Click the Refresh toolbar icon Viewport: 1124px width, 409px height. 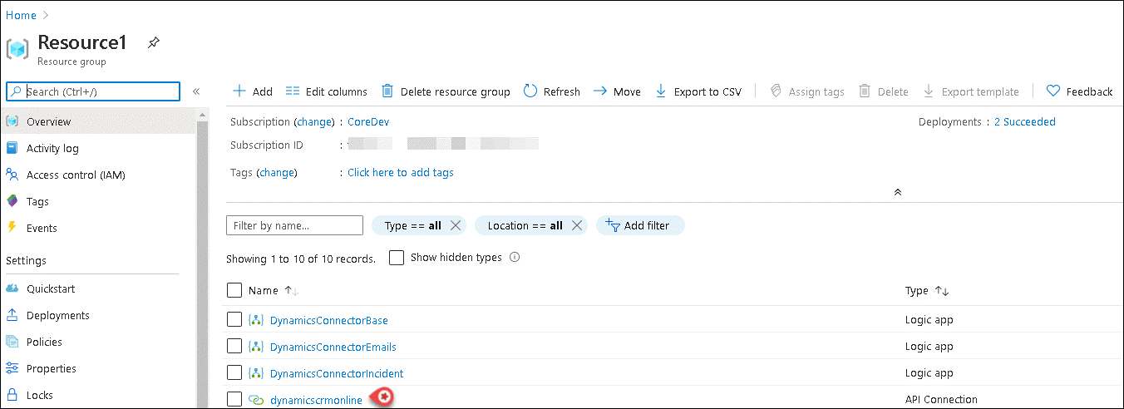pos(530,91)
